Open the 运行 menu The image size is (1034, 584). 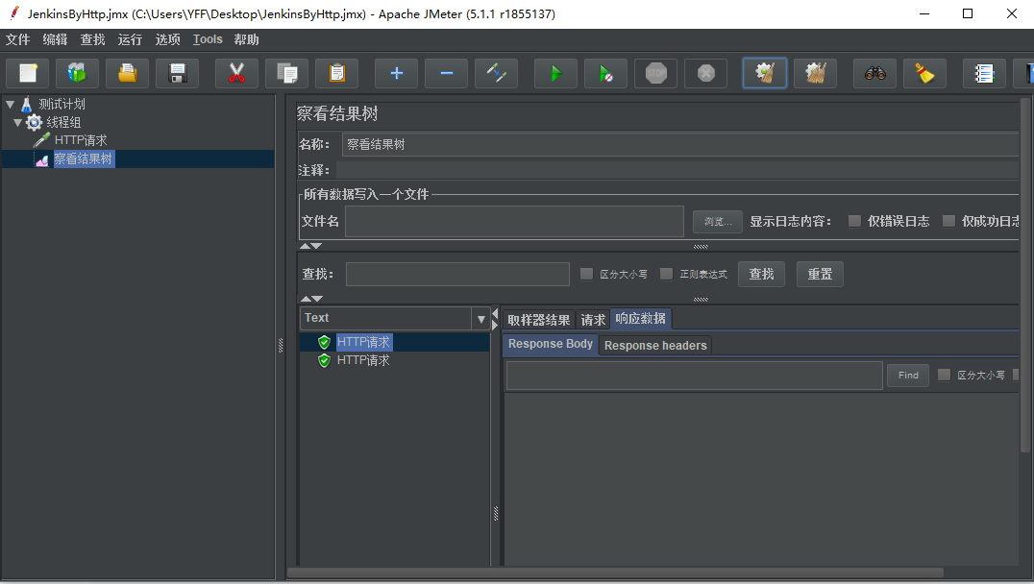pos(130,39)
